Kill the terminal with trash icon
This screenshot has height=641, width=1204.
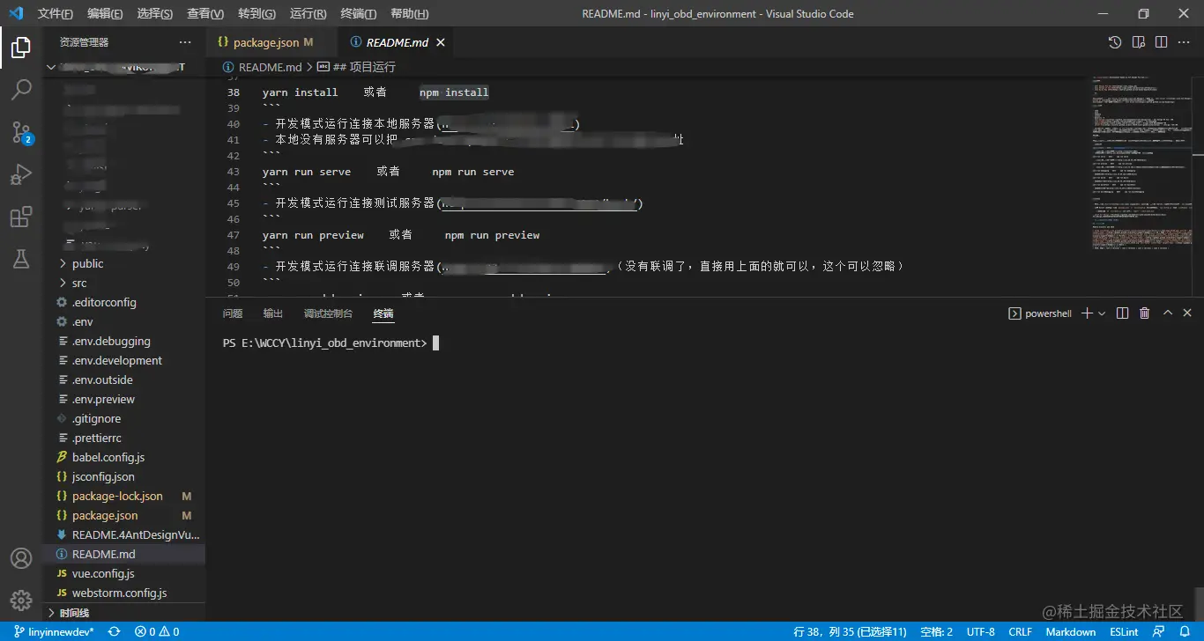pos(1144,313)
